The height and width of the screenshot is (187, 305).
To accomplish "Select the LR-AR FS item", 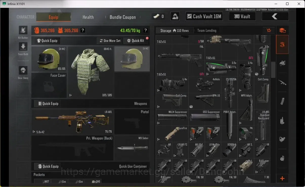I will [x=180, y=150].
